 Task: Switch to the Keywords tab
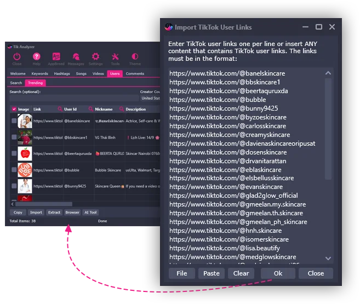pos(39,73)
